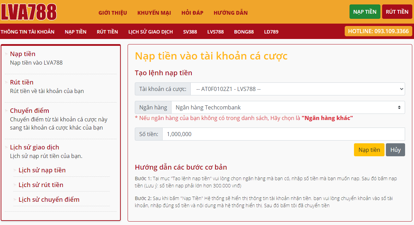Open THÔNG TIN TÀI KHOẢN tab
The height and width of the screenshot is (225, 414).
pos(28,32)
